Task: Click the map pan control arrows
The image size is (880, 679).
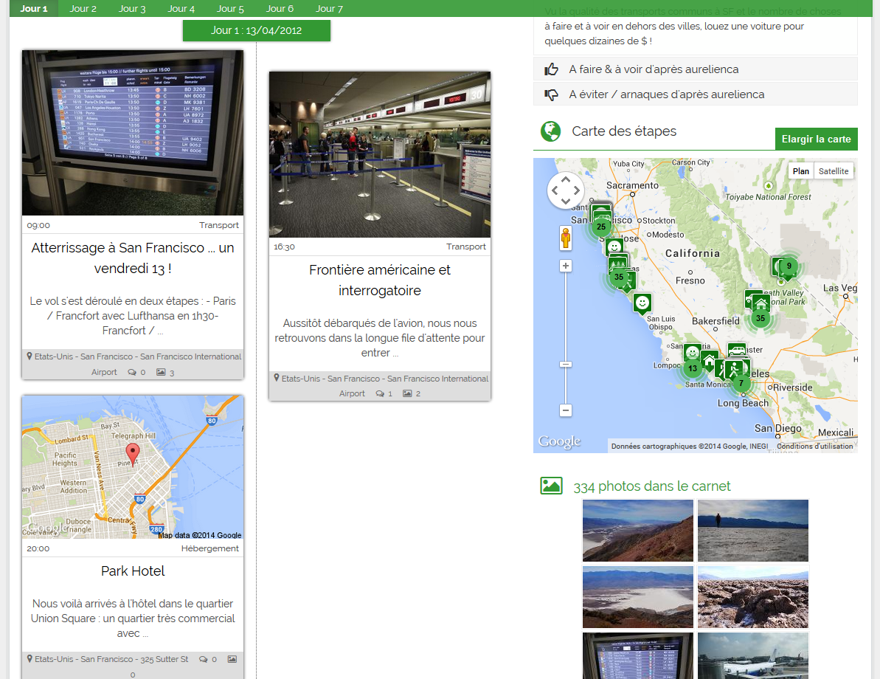Action: click(566, 191)
